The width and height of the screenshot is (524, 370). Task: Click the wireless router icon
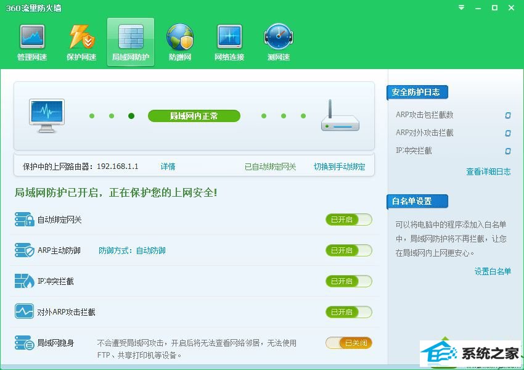point(340,115)
